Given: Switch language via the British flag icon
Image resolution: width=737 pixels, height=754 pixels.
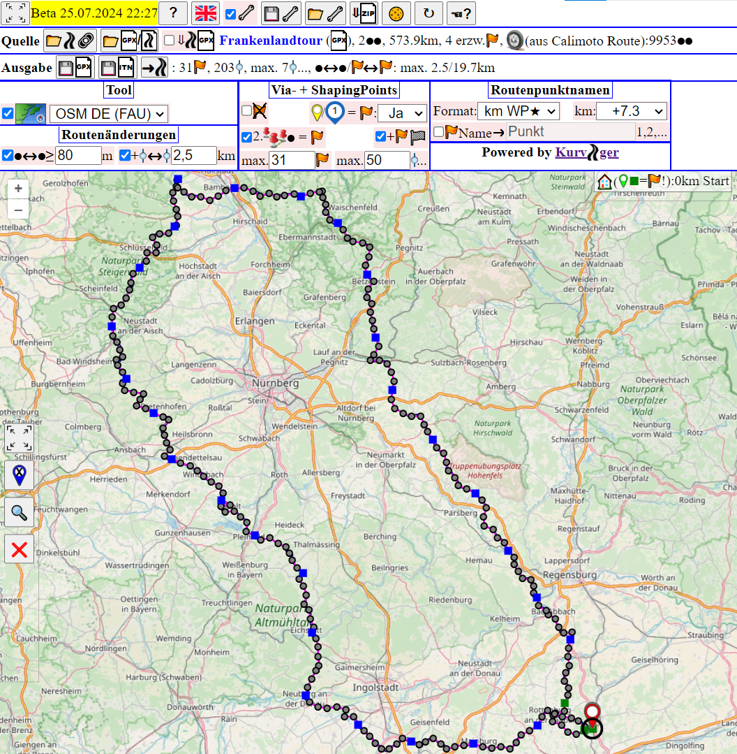Looking at the screenshot, I should [x=206, y=13].
